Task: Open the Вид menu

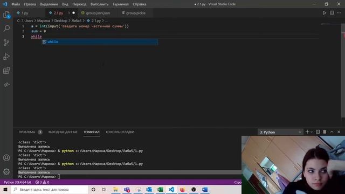Action: click(x=65, y=4)
